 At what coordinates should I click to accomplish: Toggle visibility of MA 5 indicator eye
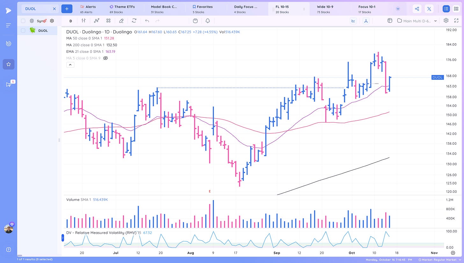(106, 58)
